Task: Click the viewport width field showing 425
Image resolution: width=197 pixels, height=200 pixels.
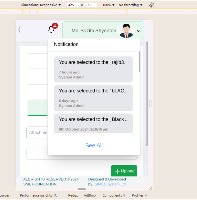Action: pyautogui.click(x=73, y=5)
